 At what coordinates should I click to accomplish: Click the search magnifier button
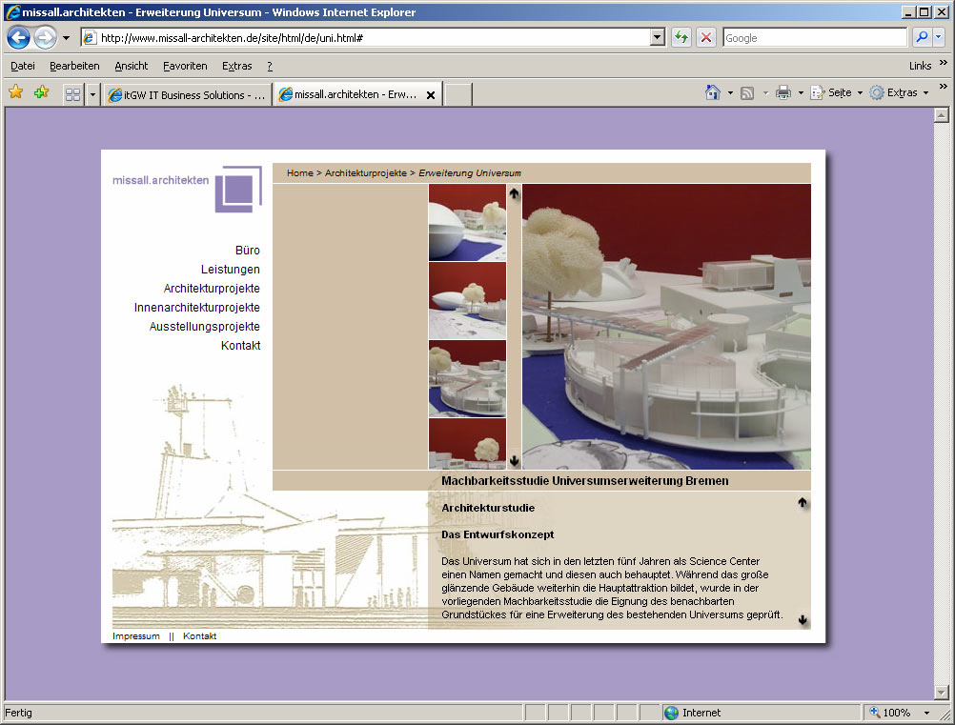(922, 37)
